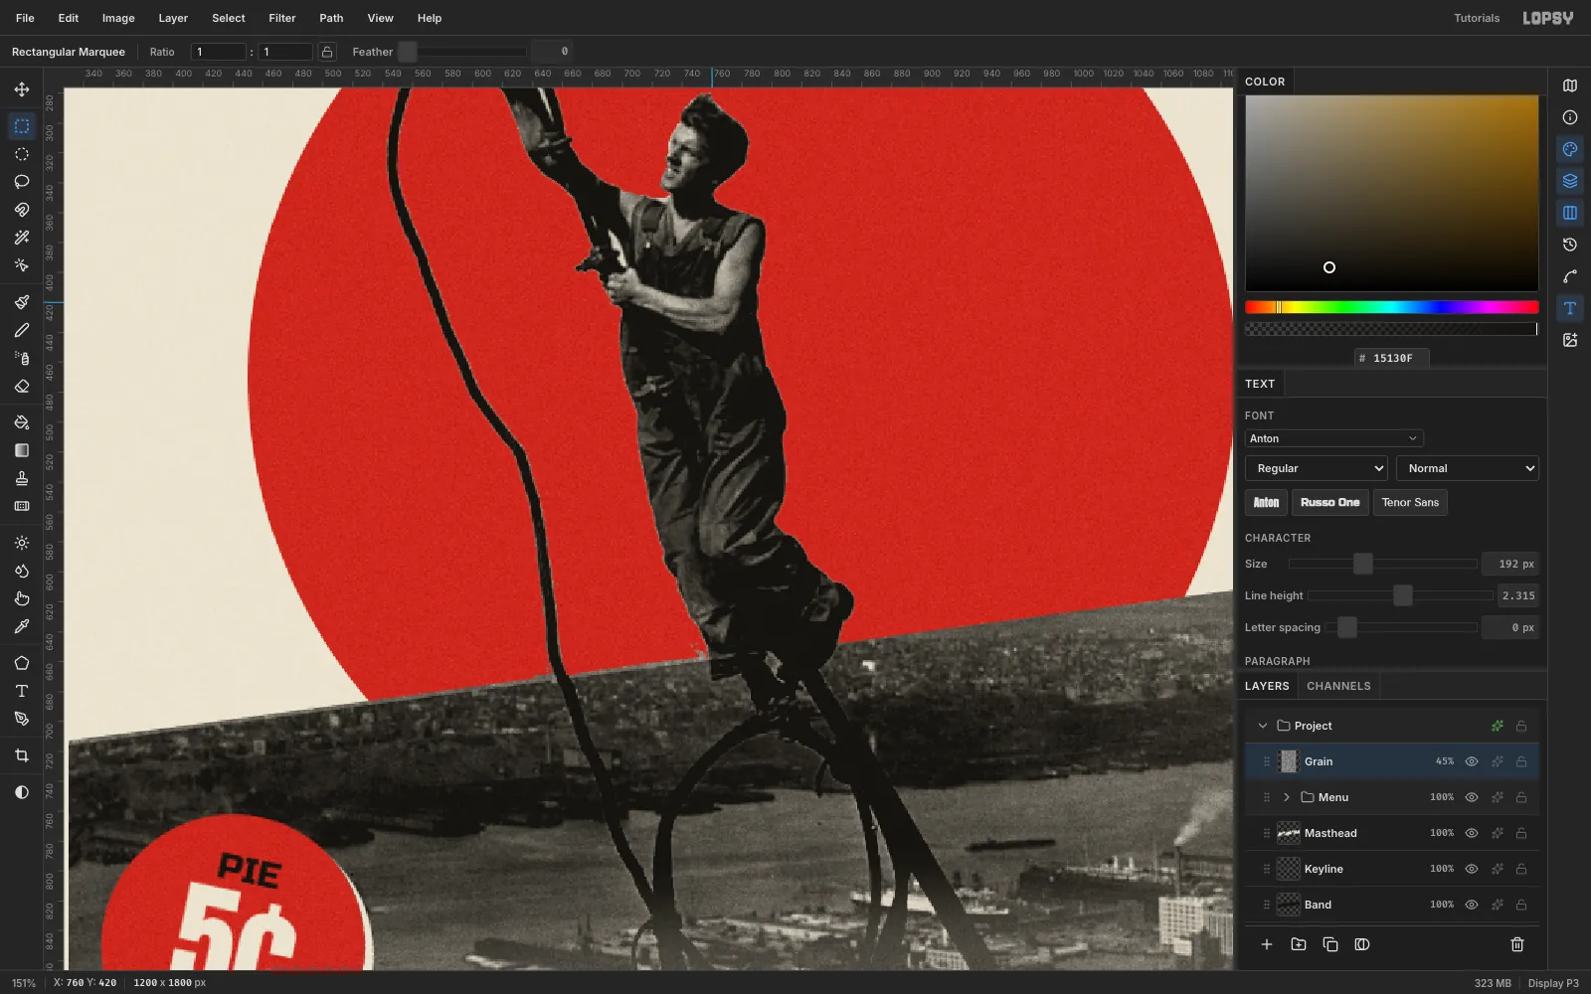1591x994 pixels.
Task: Lock the Grain layer
Action: pyautogui.click(x=1521, y=761)
